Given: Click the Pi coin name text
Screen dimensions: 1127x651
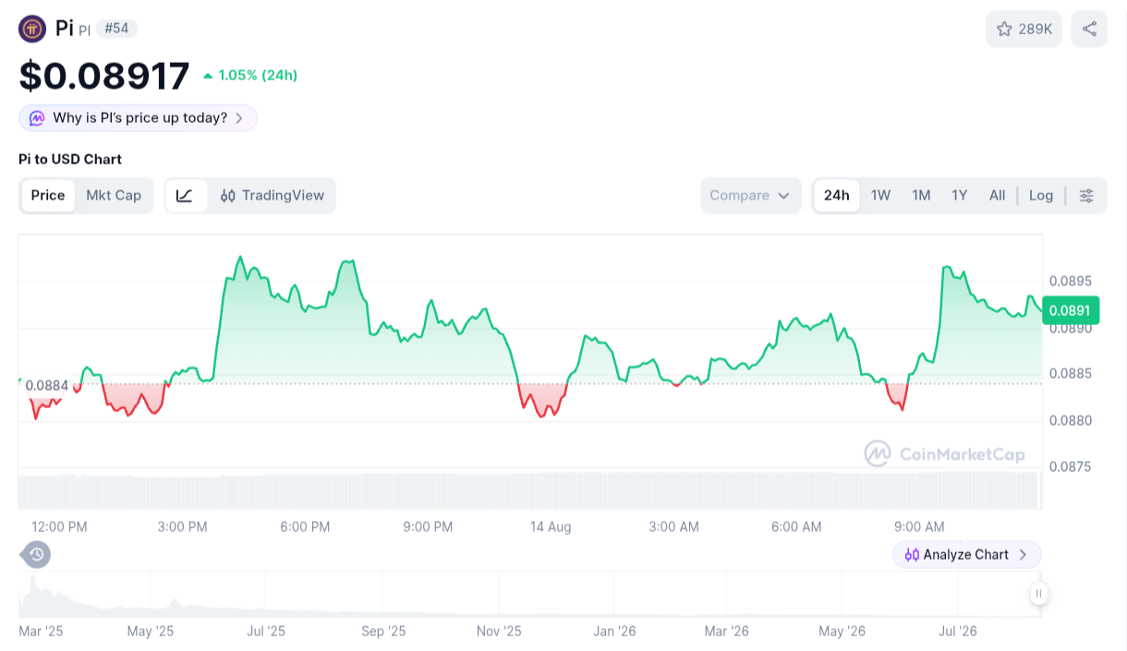Looking at the screenshot, I should point(64,28).
